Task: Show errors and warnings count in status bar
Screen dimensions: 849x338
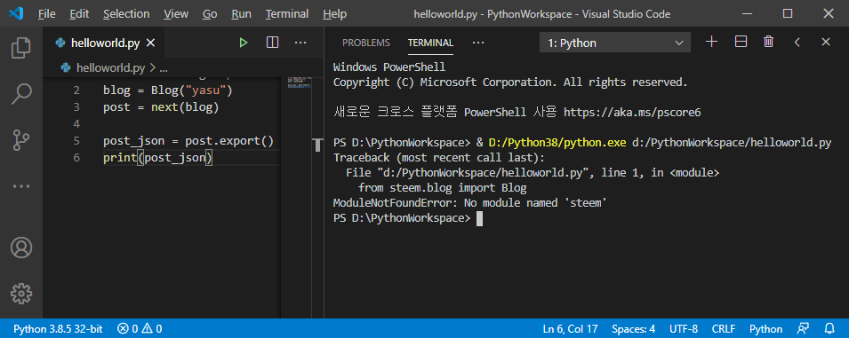Action: point(140,329)
